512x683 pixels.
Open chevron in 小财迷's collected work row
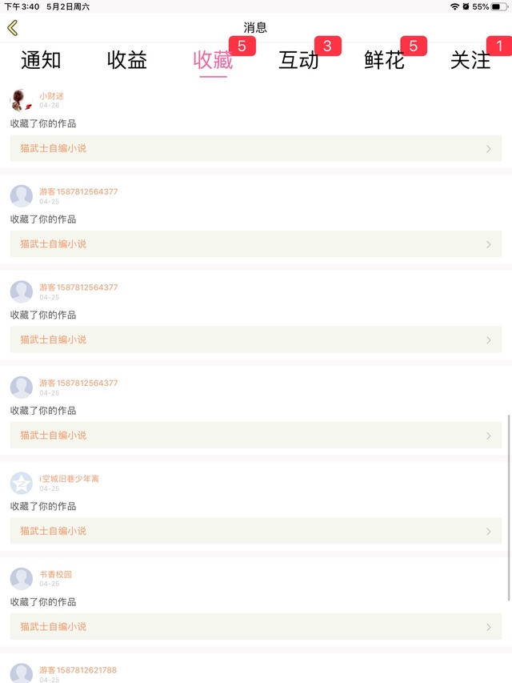pyautogui.click(x=489, y=149)
